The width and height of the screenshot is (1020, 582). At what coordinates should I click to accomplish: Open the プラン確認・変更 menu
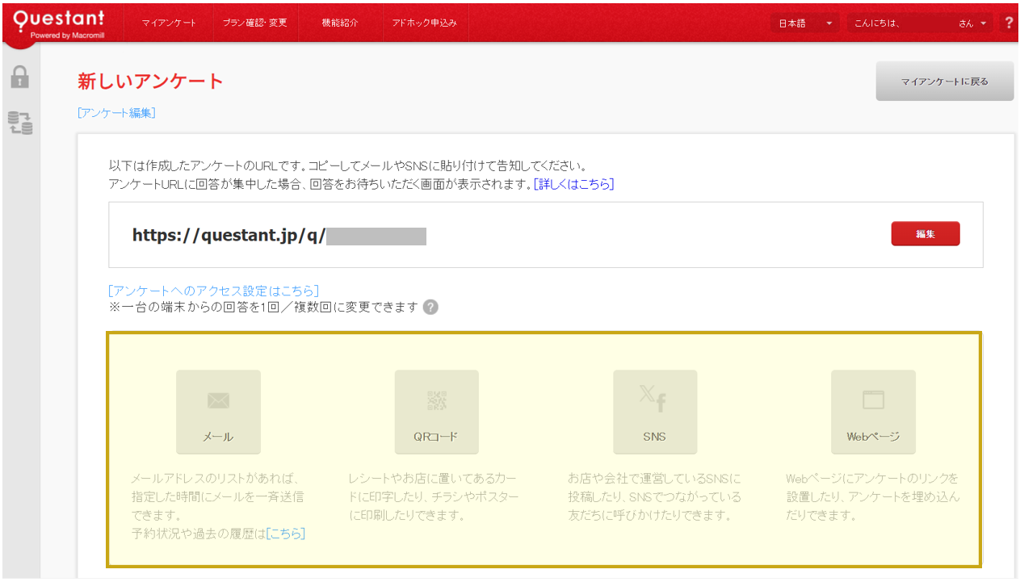255,23
